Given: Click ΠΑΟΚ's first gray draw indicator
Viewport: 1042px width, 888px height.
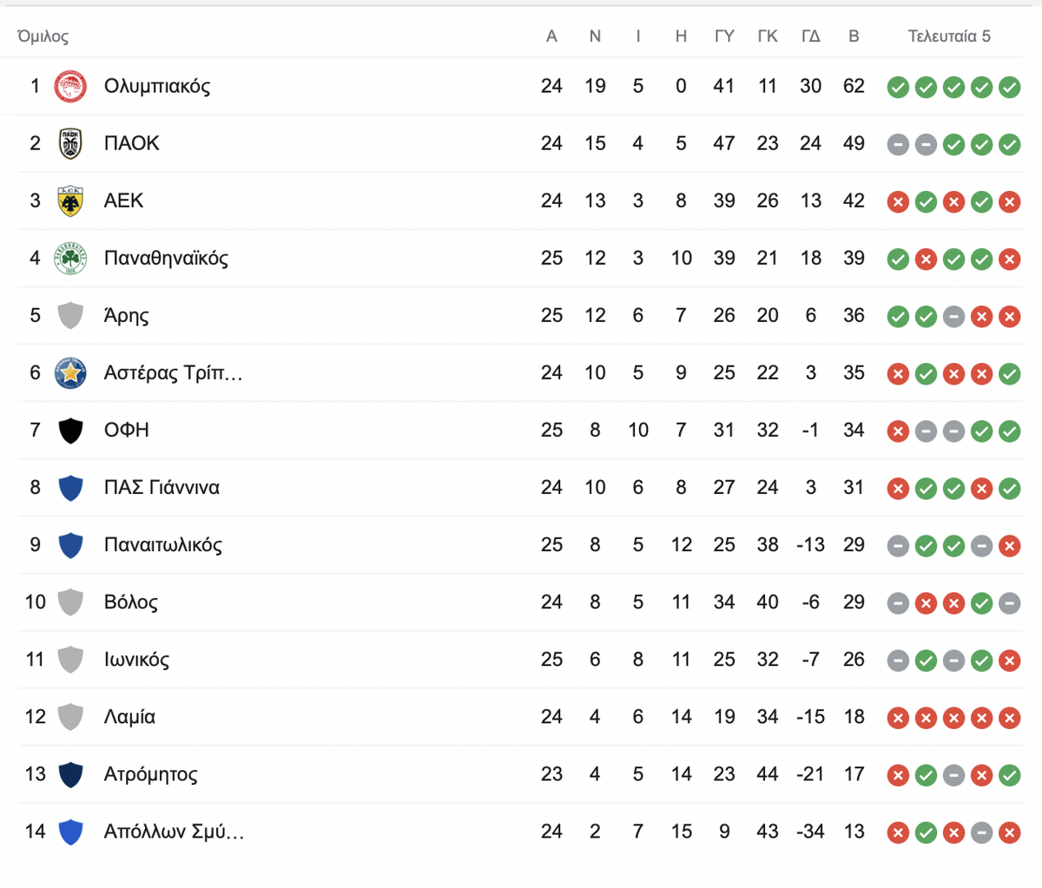Looking at the screenshot, I should pyautogui.click(x=898, y=144).
